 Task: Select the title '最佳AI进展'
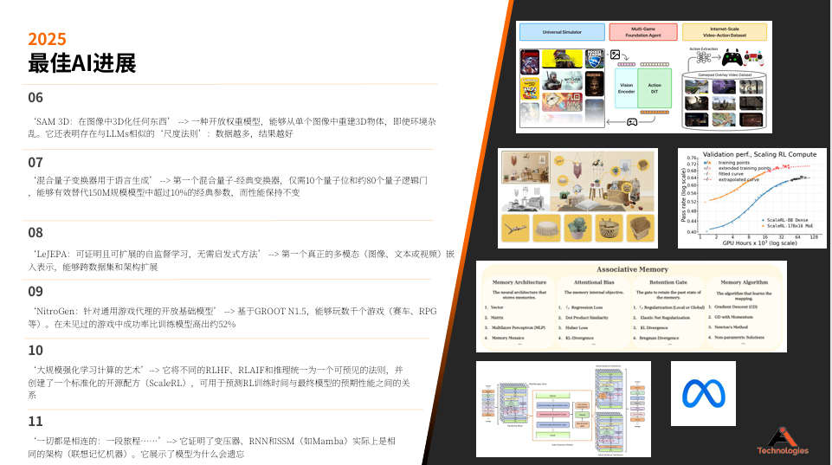pos(81,63)
